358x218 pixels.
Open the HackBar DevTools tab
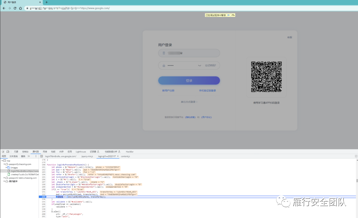coord(130,152)
